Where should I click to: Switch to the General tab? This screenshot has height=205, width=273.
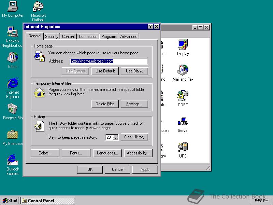[35, 36]
